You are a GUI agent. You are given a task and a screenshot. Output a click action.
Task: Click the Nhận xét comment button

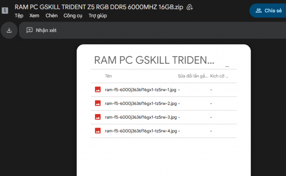tap(41, 30)
